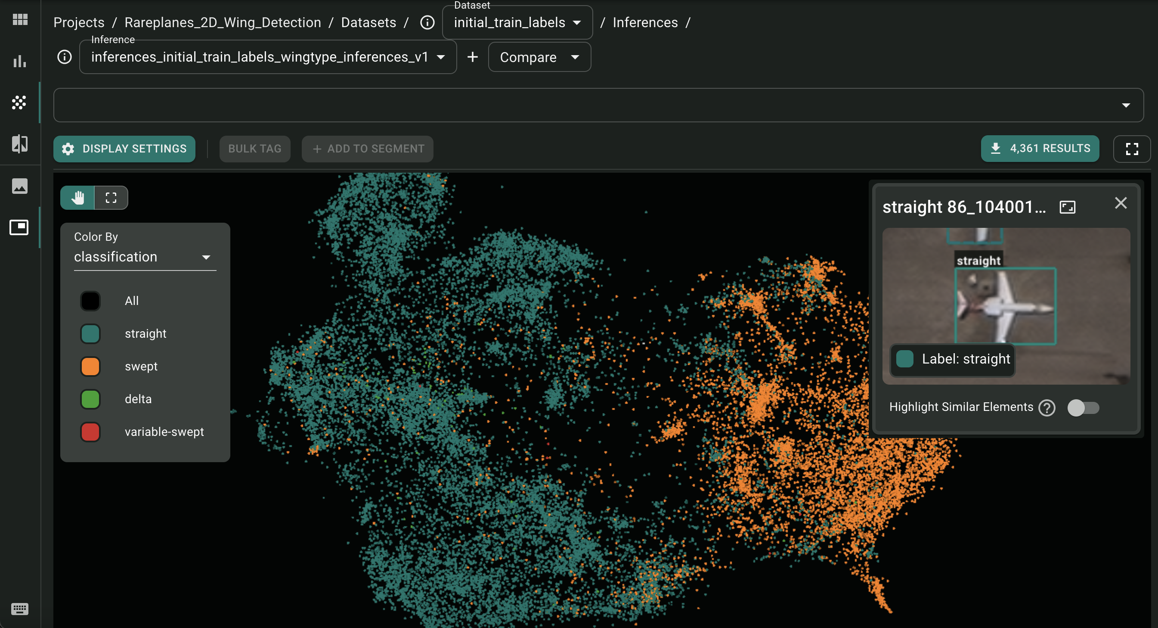Toggle the swept class visibility

[90, 366]
